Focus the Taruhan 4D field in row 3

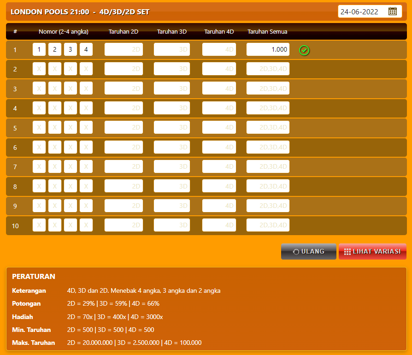[x=219, y=89]
